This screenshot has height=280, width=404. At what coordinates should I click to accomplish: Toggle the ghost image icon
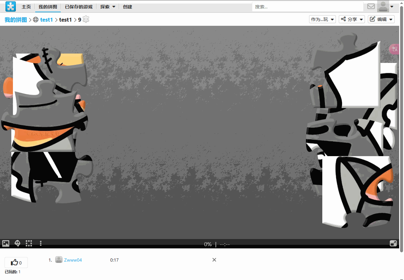(17, 244)
